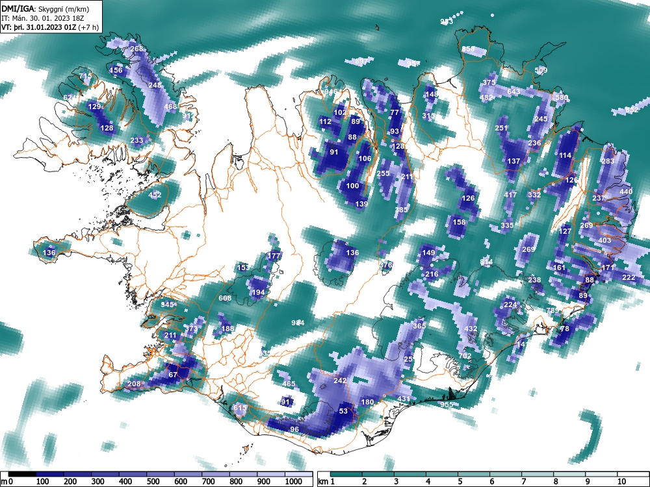Viewport: 650px width, 487px height.
Task: Click the map value 216
Action: click(x=432, y=274)
